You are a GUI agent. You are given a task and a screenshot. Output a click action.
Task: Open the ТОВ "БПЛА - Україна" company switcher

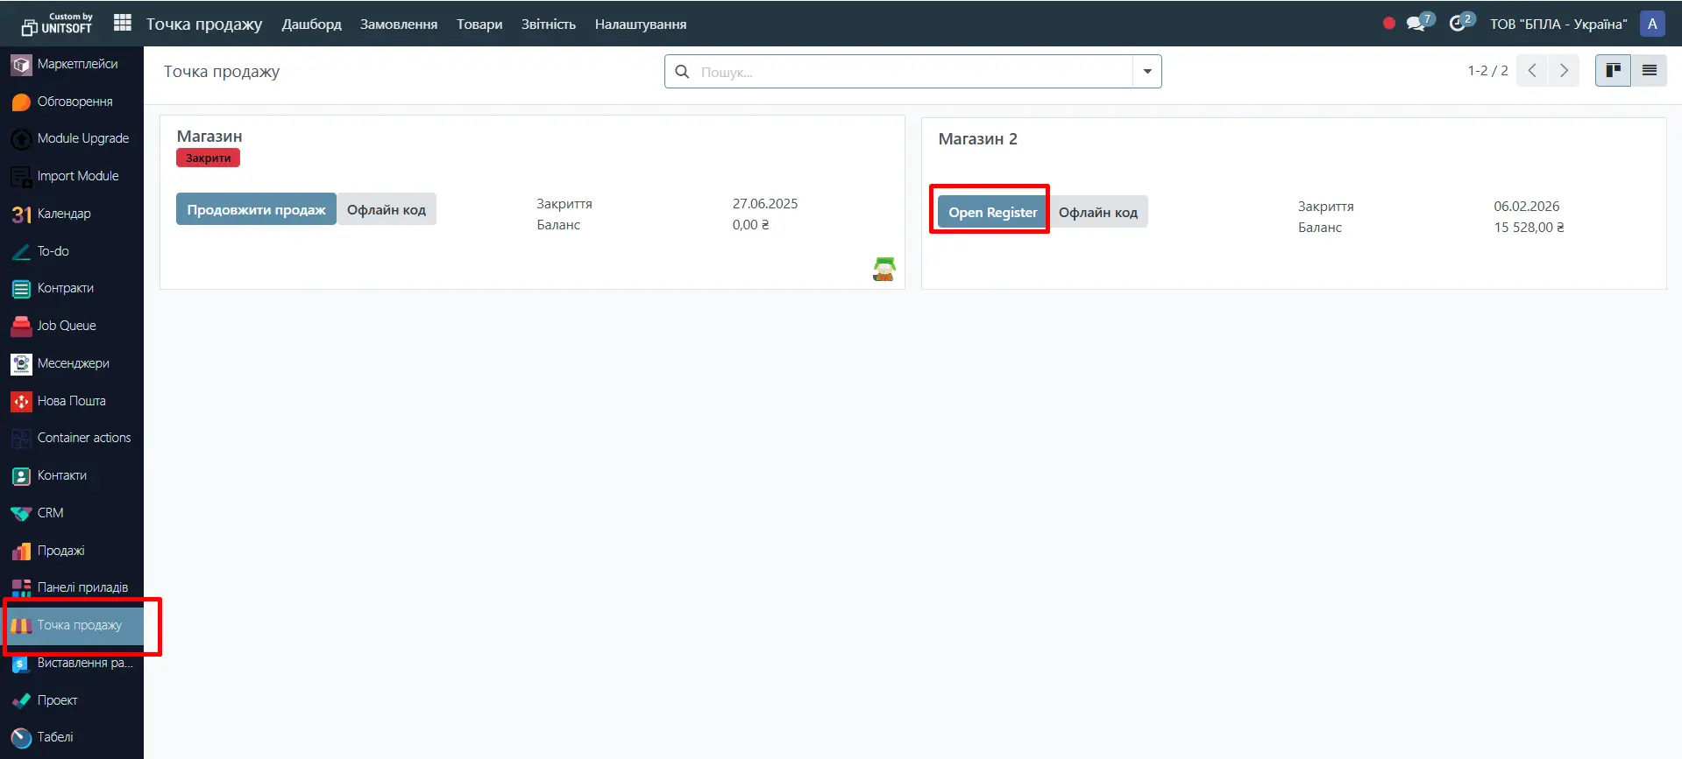[1558, 24]
